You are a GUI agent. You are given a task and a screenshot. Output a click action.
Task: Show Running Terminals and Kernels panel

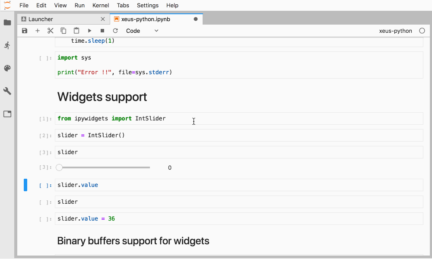coord(7,45)
